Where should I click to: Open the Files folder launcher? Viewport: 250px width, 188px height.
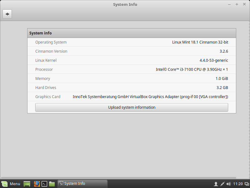(x=52, y=184)
